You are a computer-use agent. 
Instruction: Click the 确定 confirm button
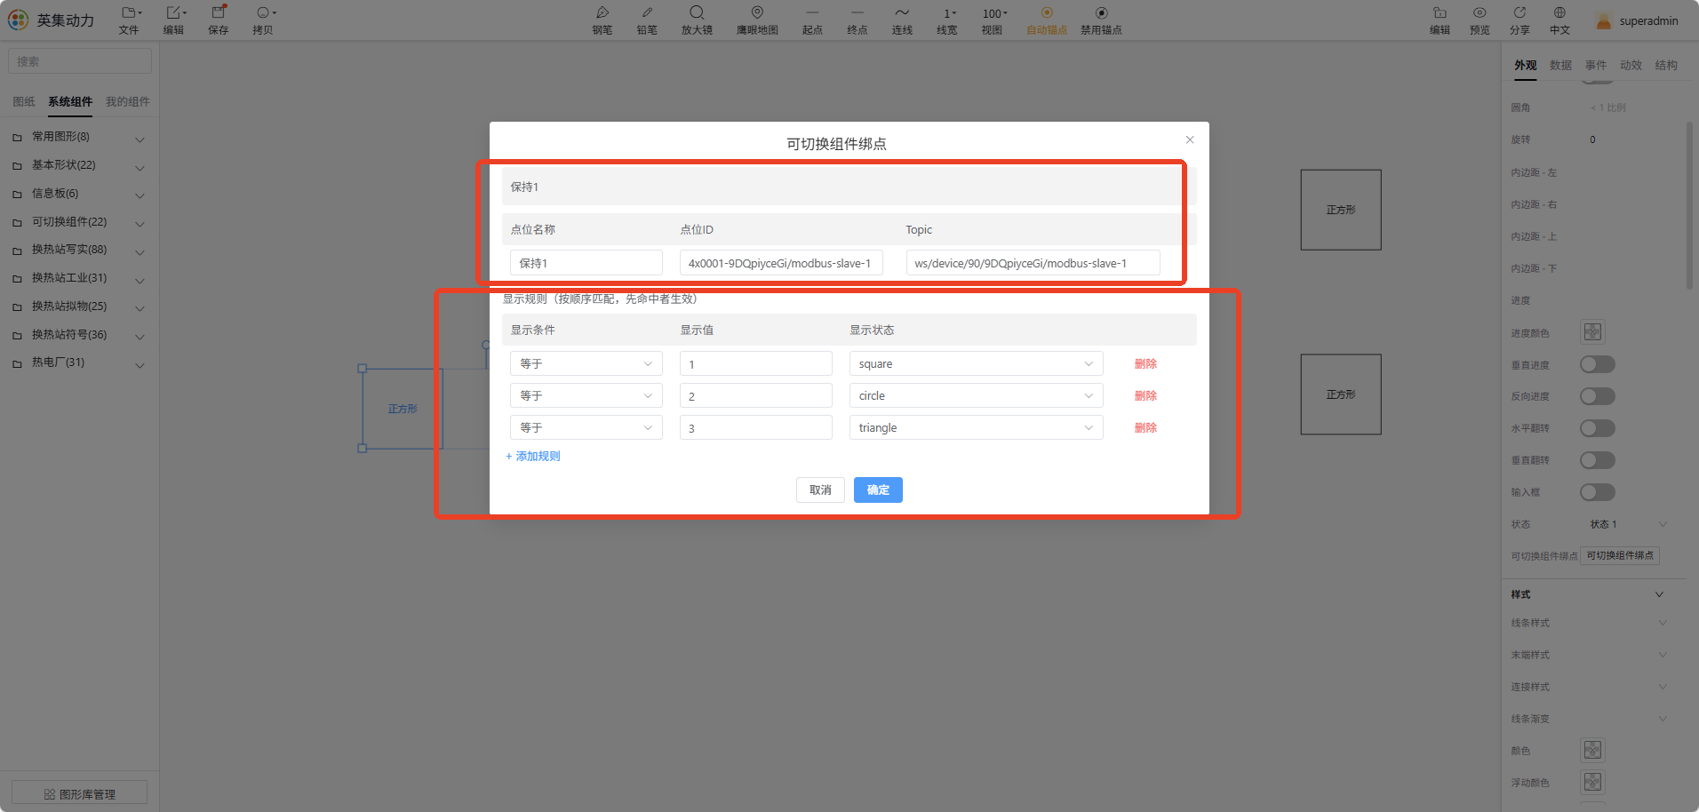[x=878, y=490]
